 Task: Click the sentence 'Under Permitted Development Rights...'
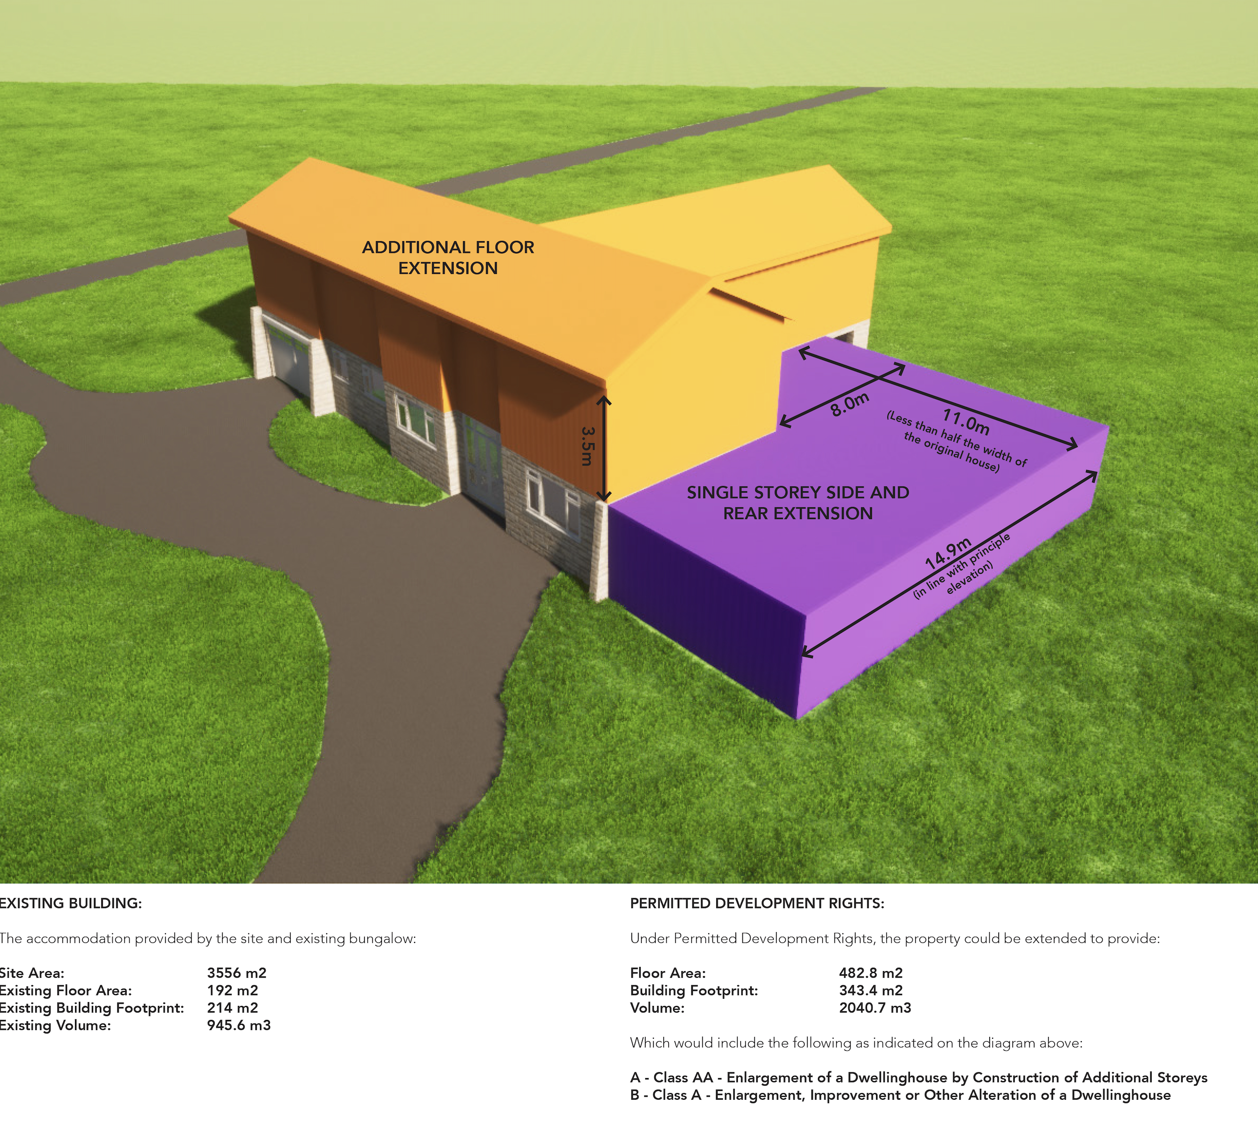[895, 939]
